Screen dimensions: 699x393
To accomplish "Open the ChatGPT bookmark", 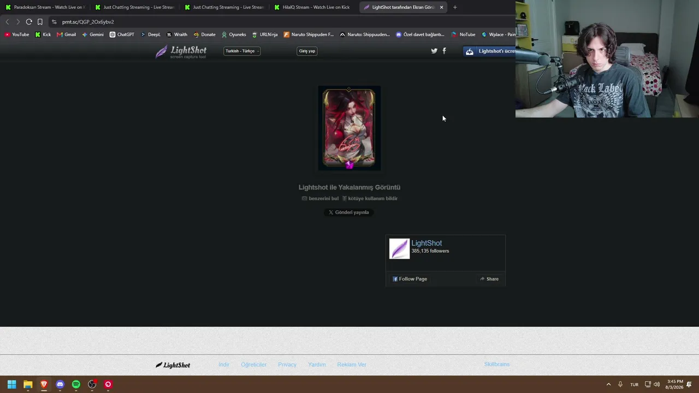I will 122,34.
